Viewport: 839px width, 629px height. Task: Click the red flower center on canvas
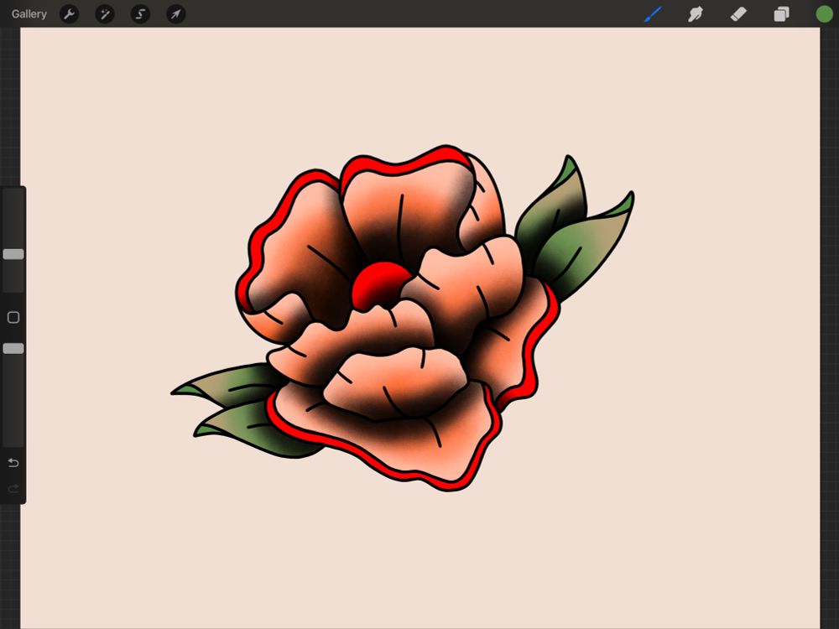379,284
